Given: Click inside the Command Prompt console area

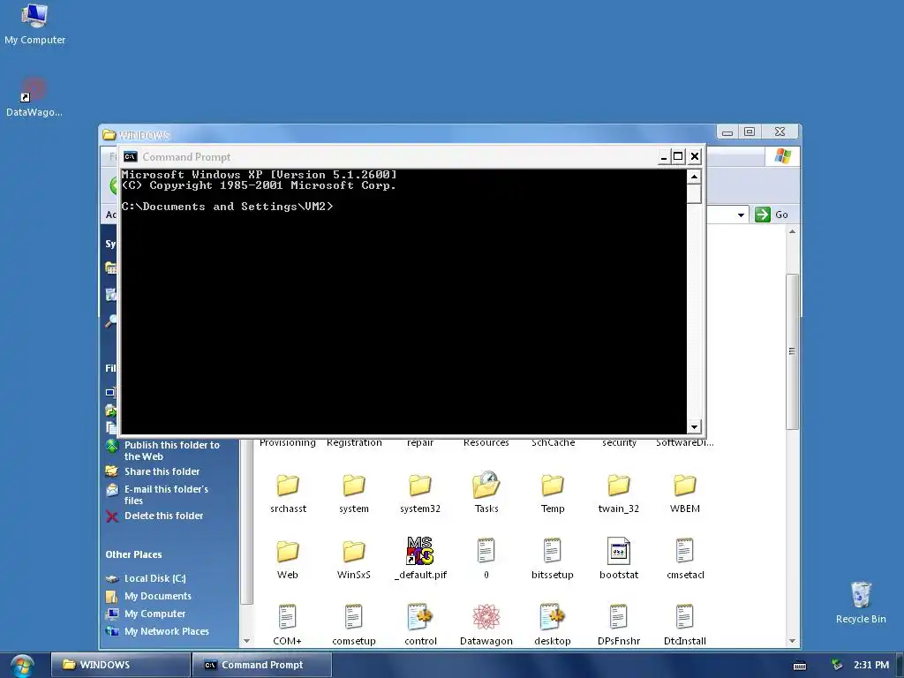Looking at the screenshot, I should (x=403, y=301).
